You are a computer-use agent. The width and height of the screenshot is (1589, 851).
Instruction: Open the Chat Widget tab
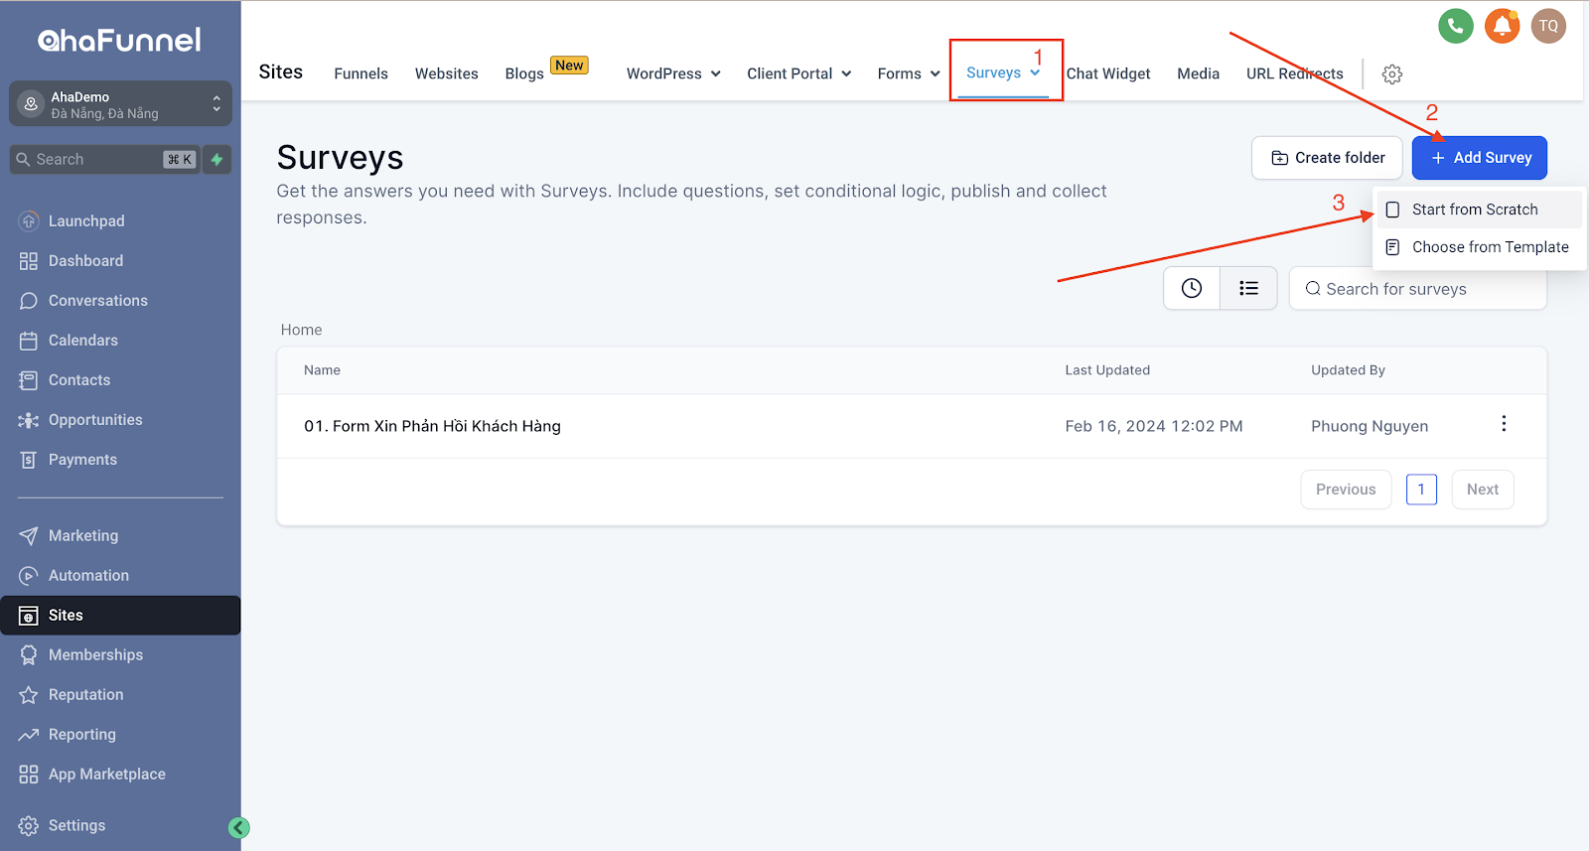(1108, 73)
